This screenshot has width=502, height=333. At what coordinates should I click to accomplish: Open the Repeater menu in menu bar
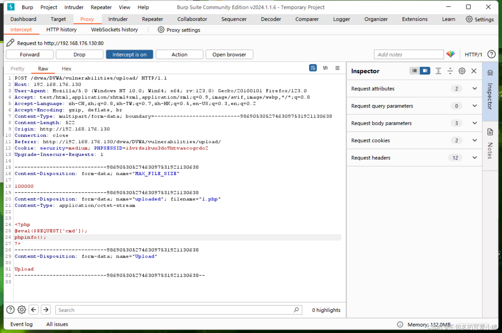[x=101, y=7]
